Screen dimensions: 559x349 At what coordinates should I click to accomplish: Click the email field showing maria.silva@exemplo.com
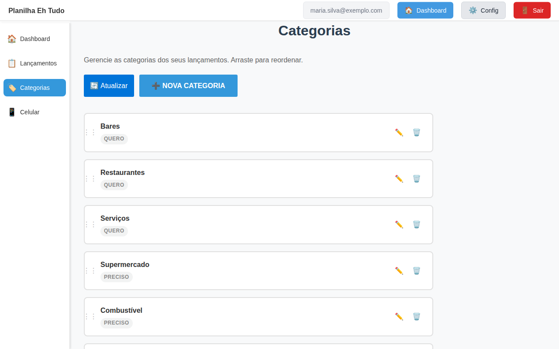346,10
